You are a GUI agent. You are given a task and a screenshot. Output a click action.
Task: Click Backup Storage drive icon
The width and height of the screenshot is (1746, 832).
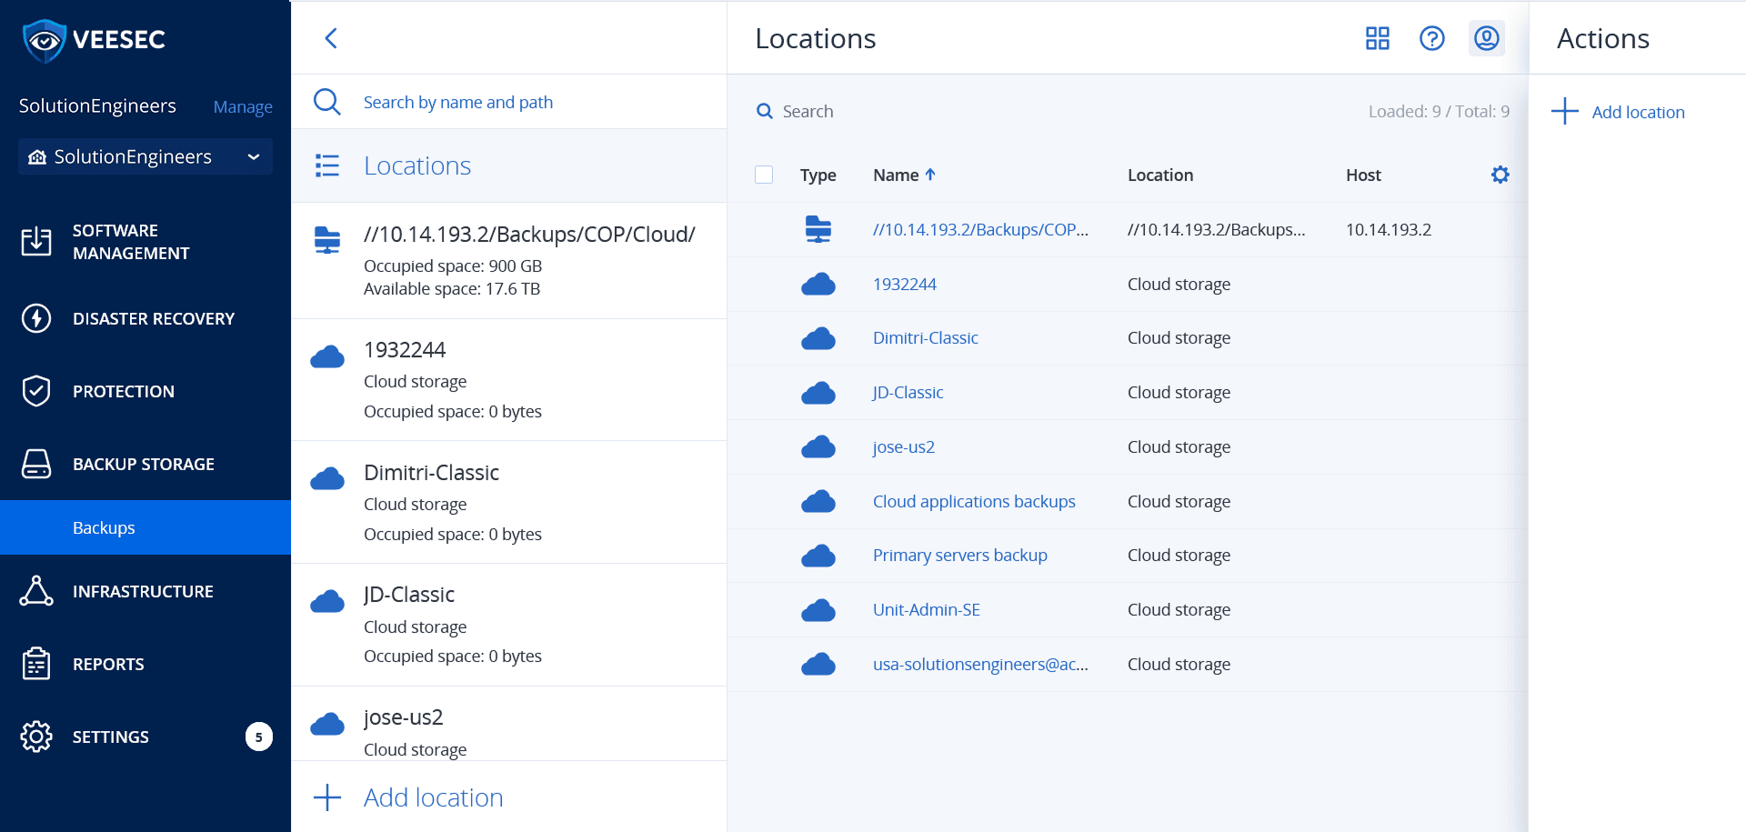(x=36, y=464)
